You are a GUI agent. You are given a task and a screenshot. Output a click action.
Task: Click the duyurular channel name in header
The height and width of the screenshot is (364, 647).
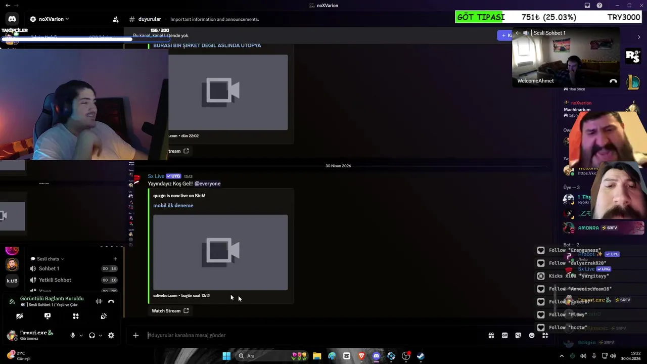click(x=150, y=19)
